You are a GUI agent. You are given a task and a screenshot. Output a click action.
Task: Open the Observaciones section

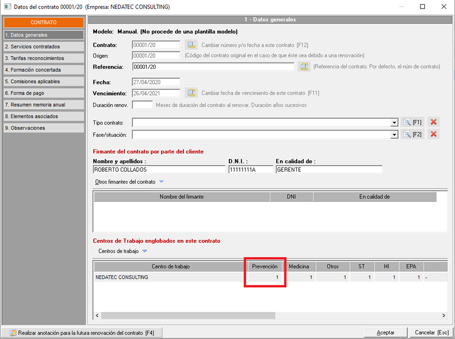[44, 128]
